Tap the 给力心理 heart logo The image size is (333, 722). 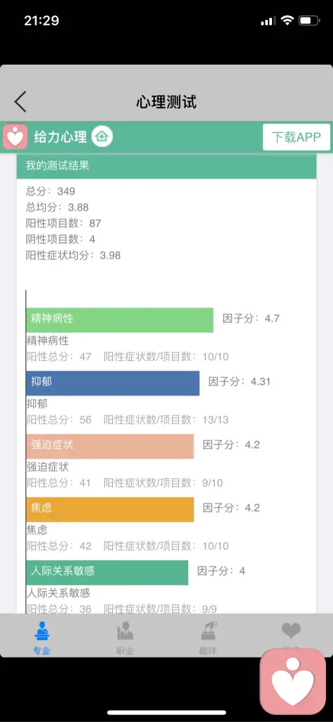pyautogui.click(x=16, y=137)
